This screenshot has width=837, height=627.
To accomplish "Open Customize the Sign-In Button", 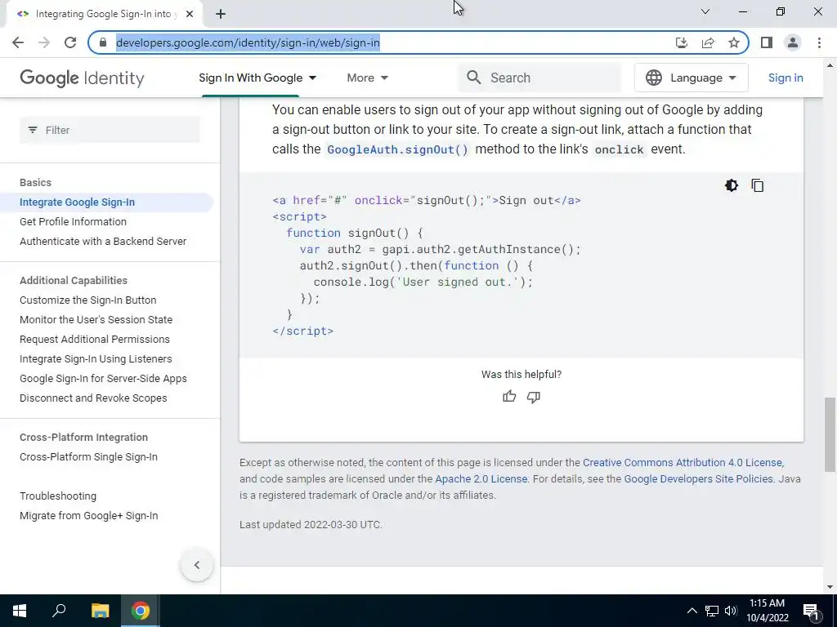I will coord(88,300).
